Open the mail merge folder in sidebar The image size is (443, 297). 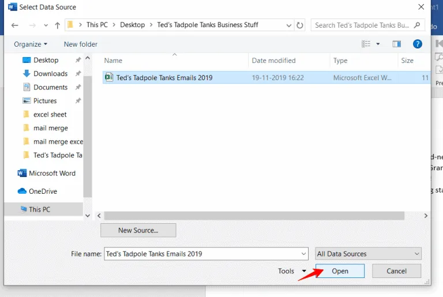(x=51, y=128)
